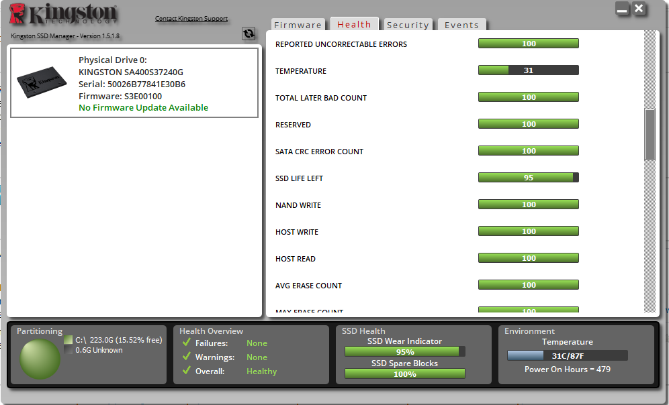The width and height of the screenshot is (669, 405).
Task: Click the Reported Uncorrectable Errors bar
Action: coord(528,44)
